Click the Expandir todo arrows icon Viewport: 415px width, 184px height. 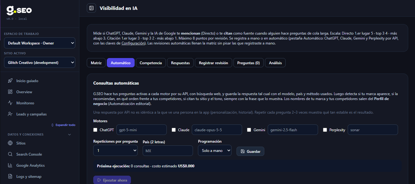(x=52, y=125)
